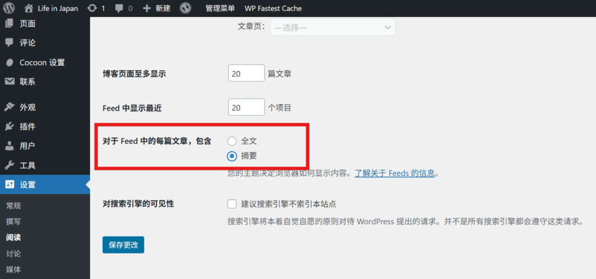Click the 插件 plug icon
This screenshot has height=279, width=596.
tap(9, 126)
